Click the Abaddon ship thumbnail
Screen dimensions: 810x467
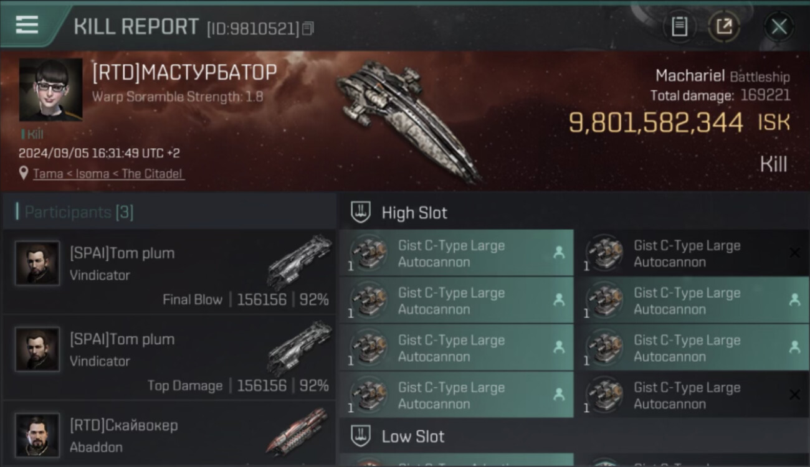pyautogui.click(x=298, y=431)
